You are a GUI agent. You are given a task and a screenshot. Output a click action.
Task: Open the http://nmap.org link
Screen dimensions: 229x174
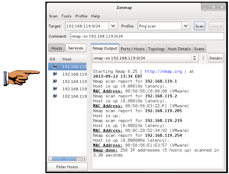click(x=163, y=71)
